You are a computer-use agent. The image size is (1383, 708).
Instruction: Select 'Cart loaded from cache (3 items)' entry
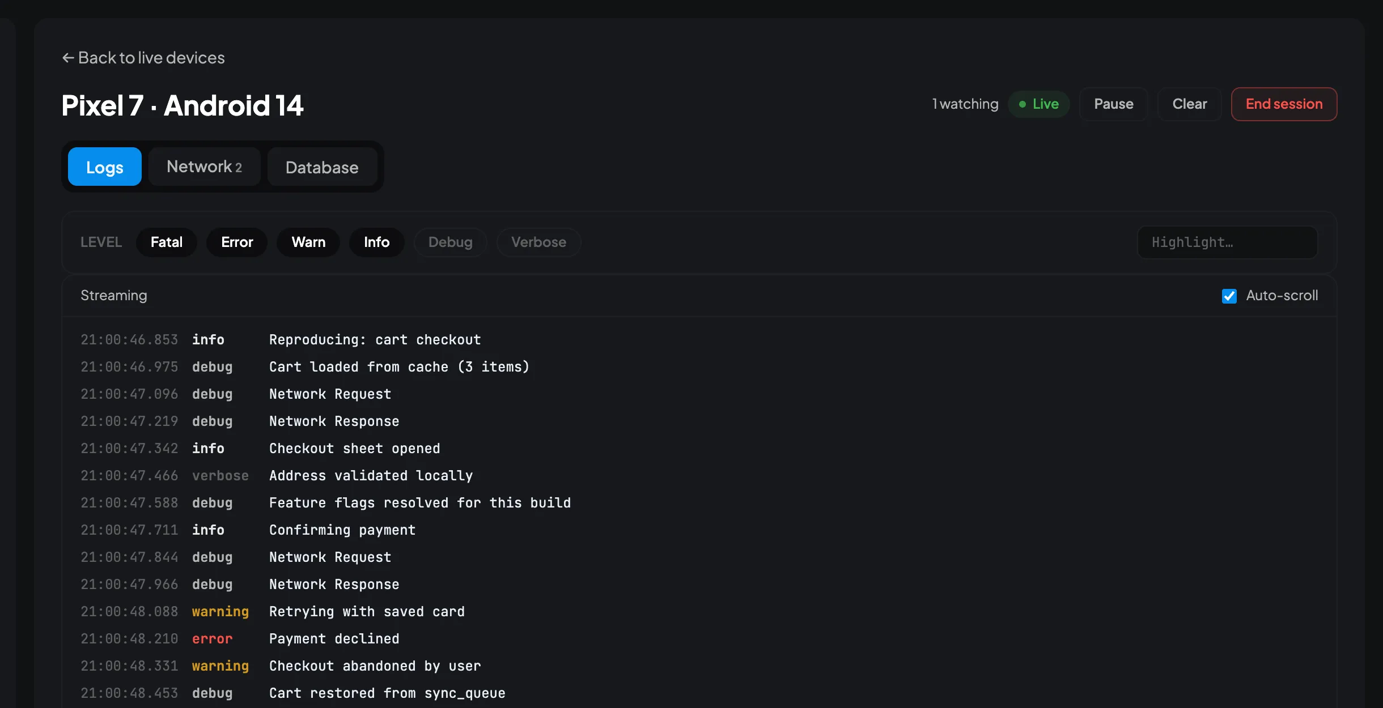[x=699, y=367]
